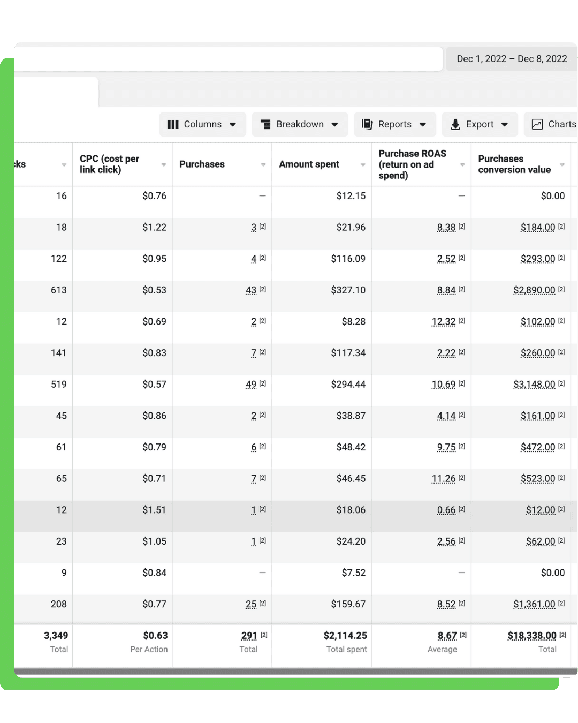Image resolution: width=578 pixels, height=723 pixels.
Task: Click the $18,338.00 total conversion value
Action: 532,636
